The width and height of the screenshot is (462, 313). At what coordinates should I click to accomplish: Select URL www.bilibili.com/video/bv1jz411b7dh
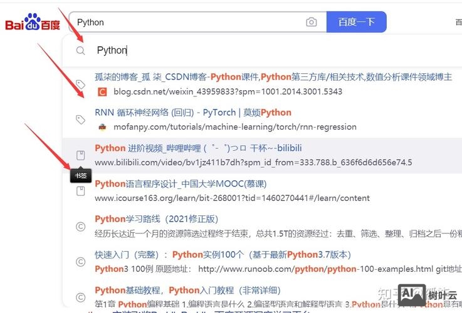tap(253, 162)
